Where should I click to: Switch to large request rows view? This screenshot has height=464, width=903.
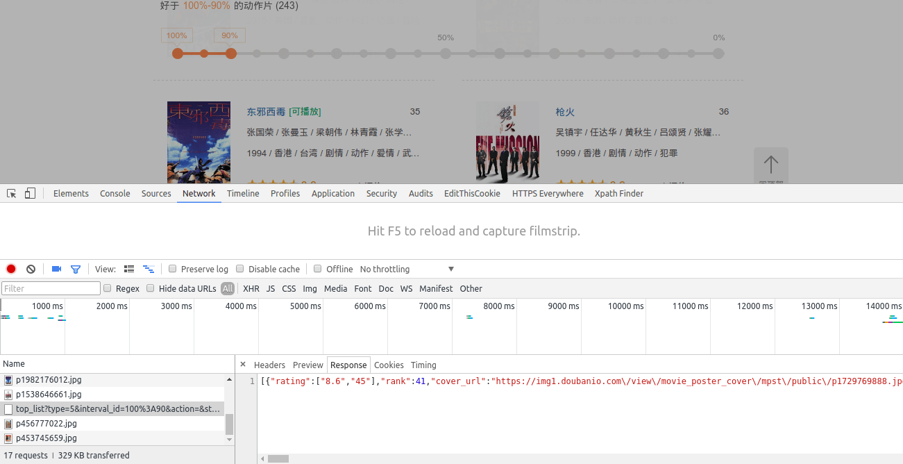point(129,269)
